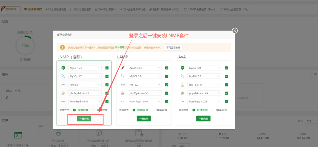Click the FTP icon in the LAMP panel

[x=123, y=101]
